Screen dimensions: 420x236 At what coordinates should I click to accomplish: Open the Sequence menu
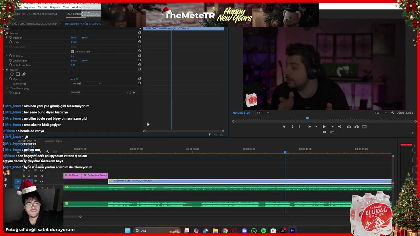pos(29,7)
